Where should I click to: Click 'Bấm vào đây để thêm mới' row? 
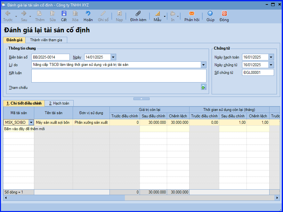tap(24, 129)
